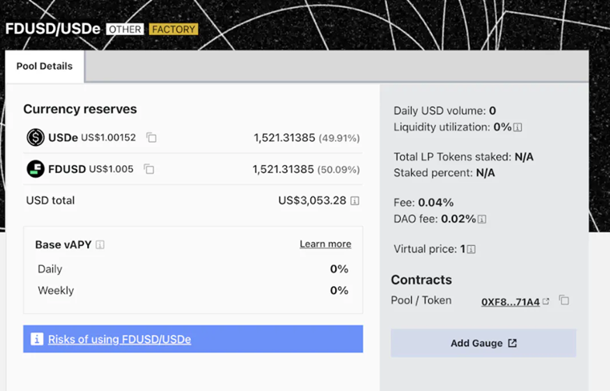Copy the Pool / Token contract address
This screenshot has height=391, width=610.
click(564, 300)
